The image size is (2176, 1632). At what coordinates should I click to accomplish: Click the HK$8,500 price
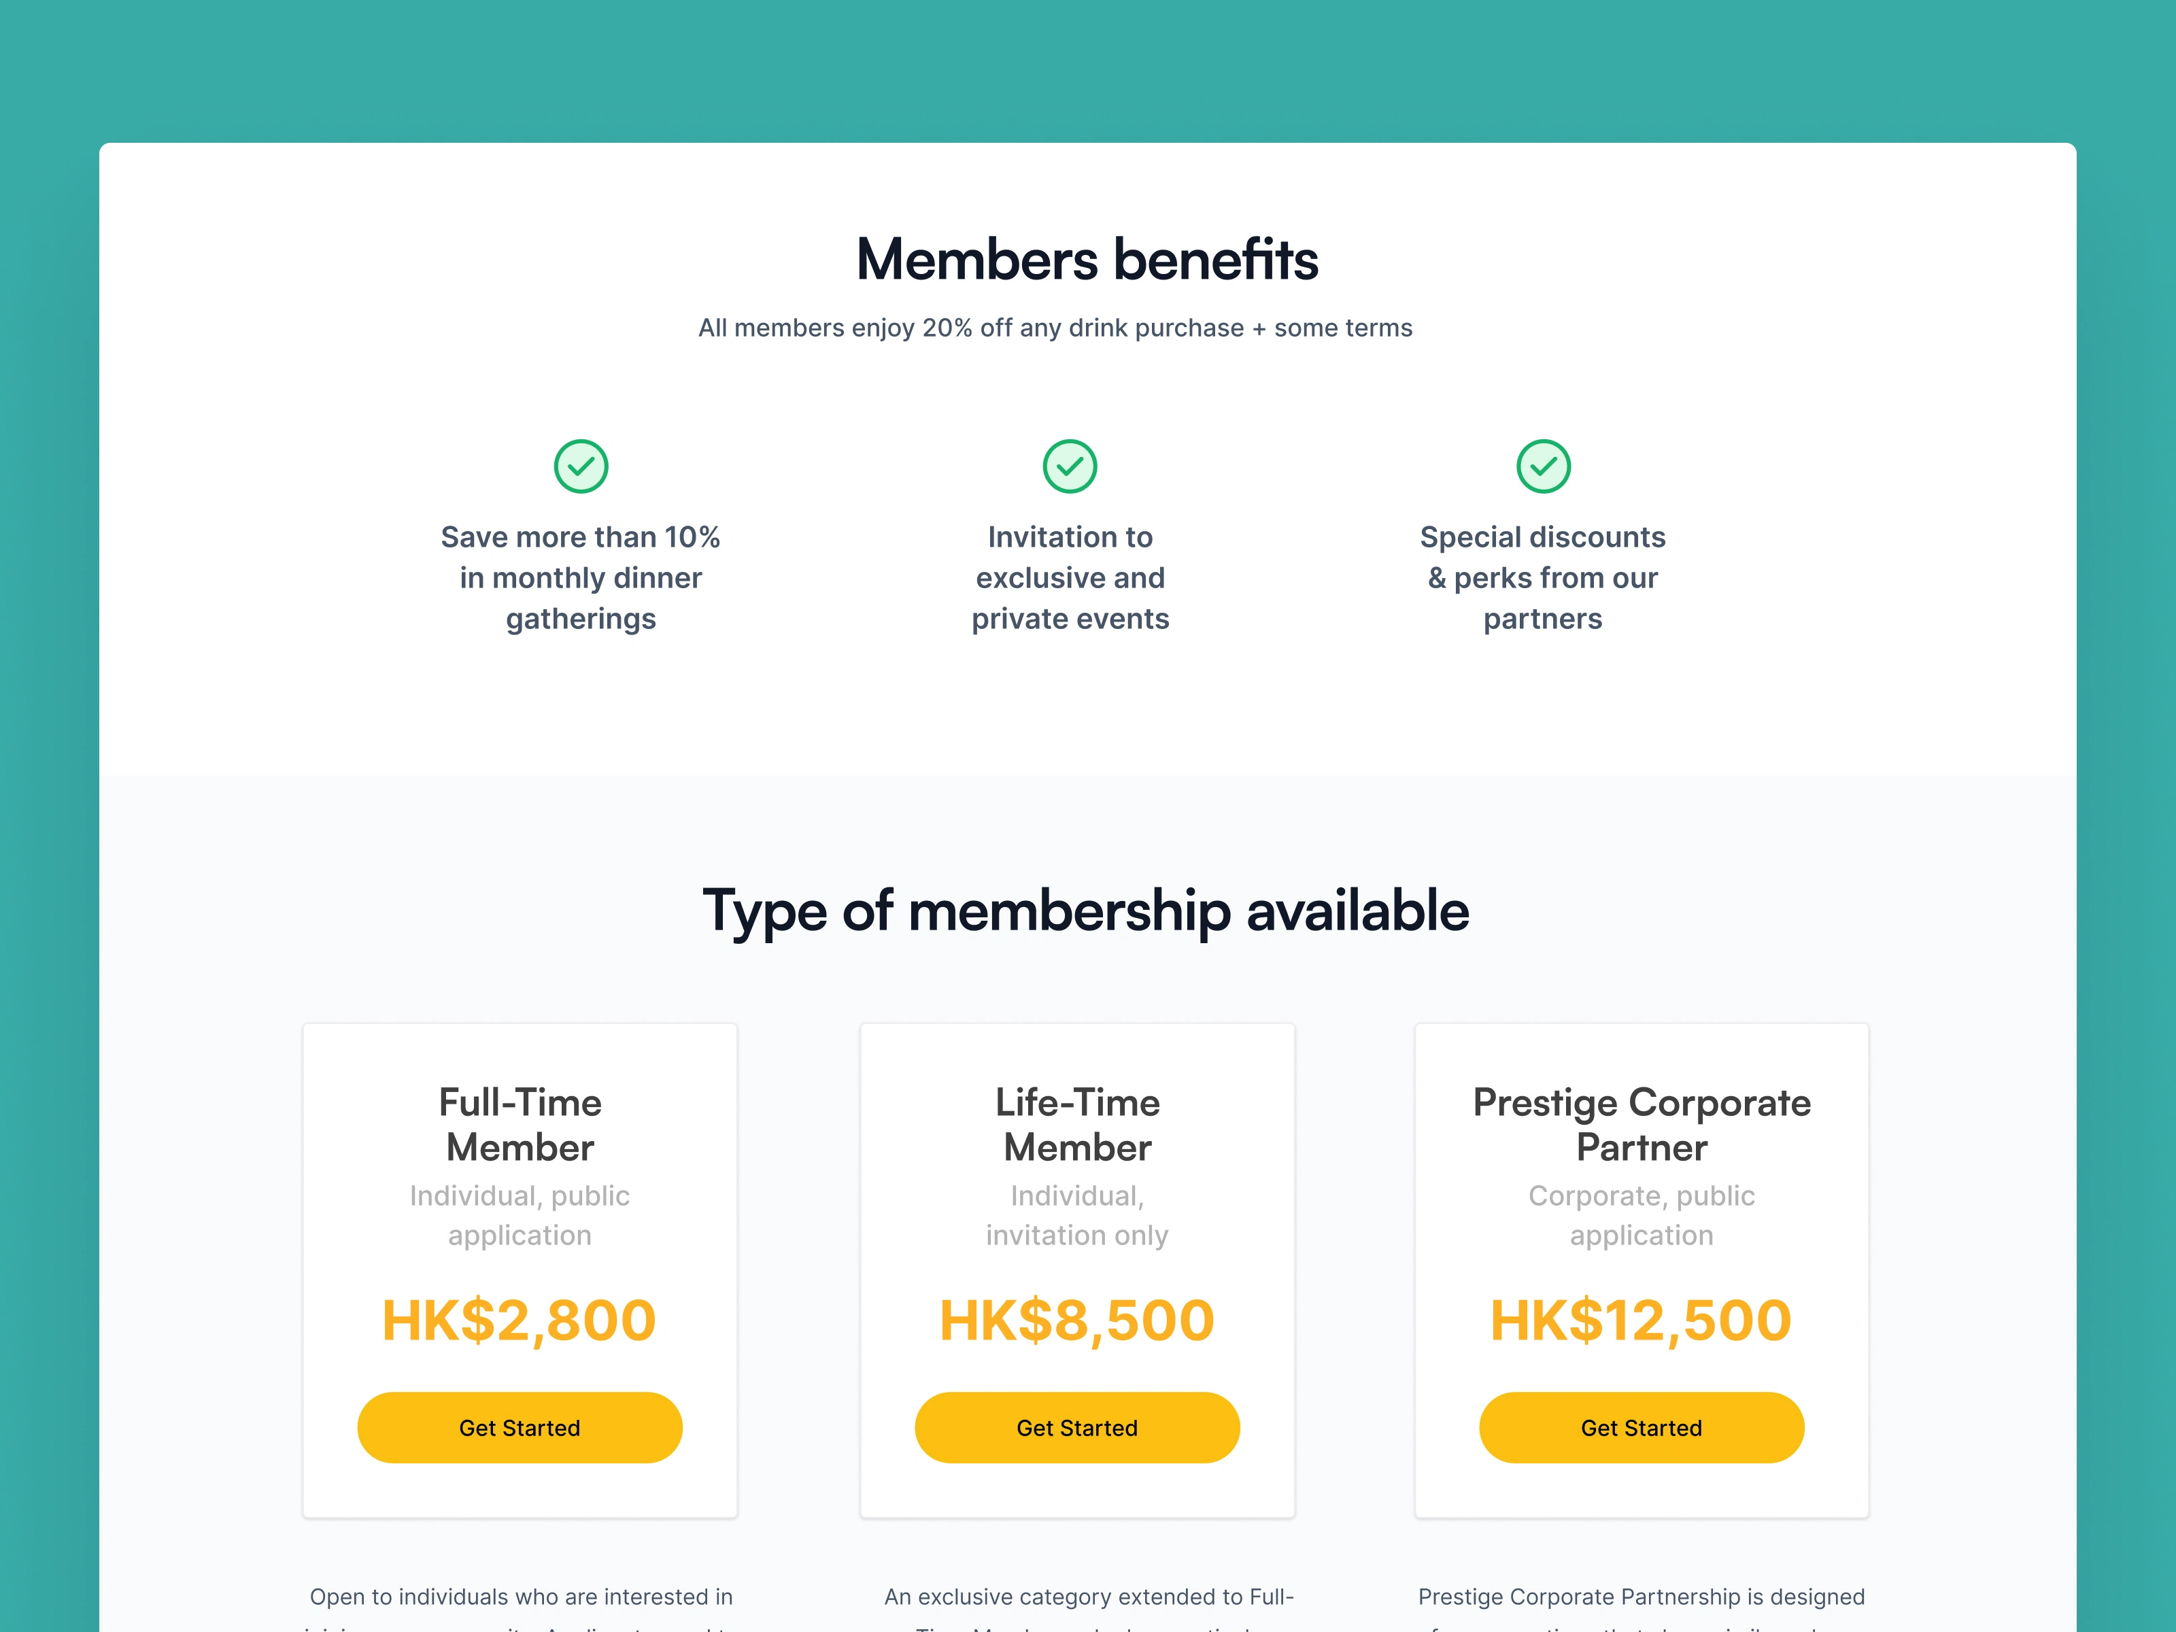point(1077,1320)
